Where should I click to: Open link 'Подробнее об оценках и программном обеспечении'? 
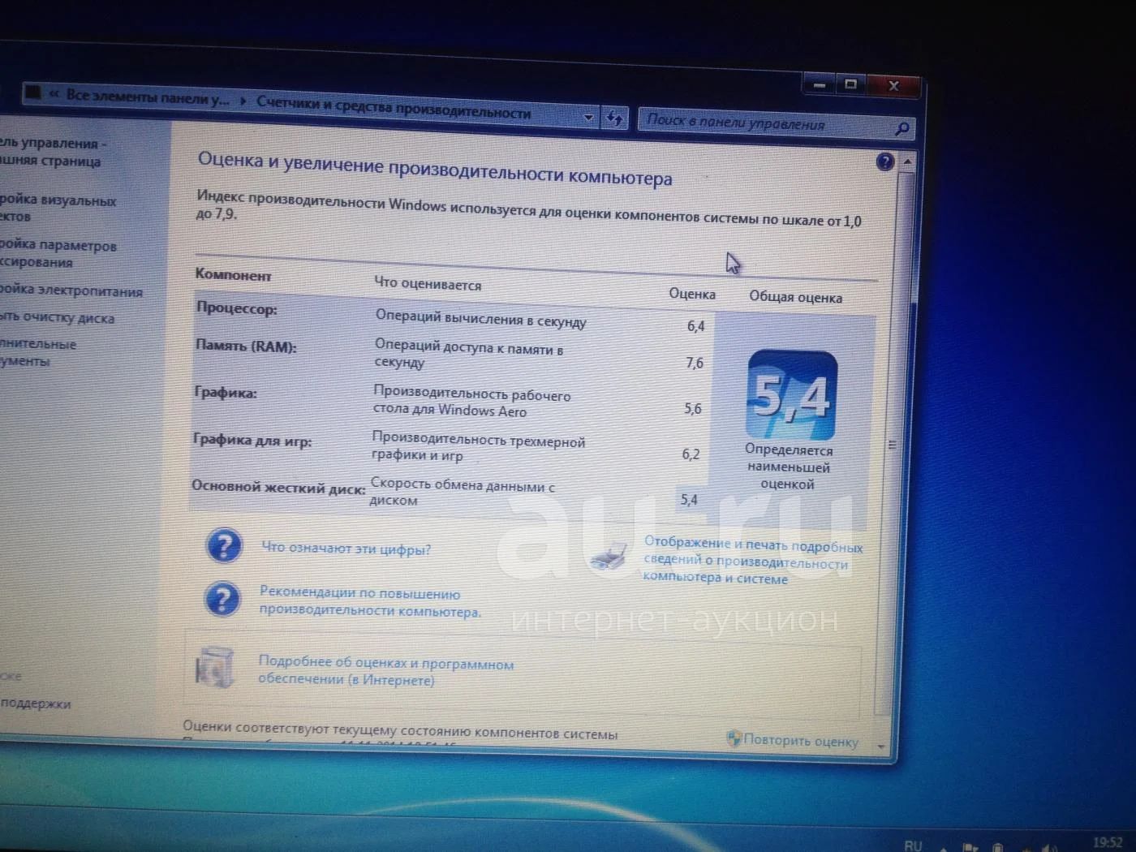(385, 672)
